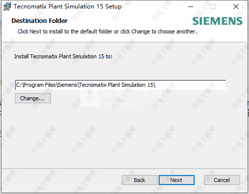Click 'Siemens' inside the install path field
The width and height of the screenshot is (249, 194).
click(67, 85)
